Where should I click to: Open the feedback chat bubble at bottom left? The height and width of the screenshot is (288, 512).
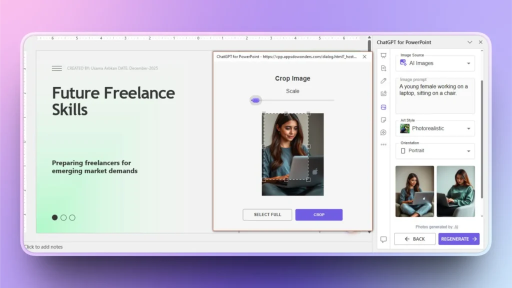pyautogui.click(x=383, y=239)
